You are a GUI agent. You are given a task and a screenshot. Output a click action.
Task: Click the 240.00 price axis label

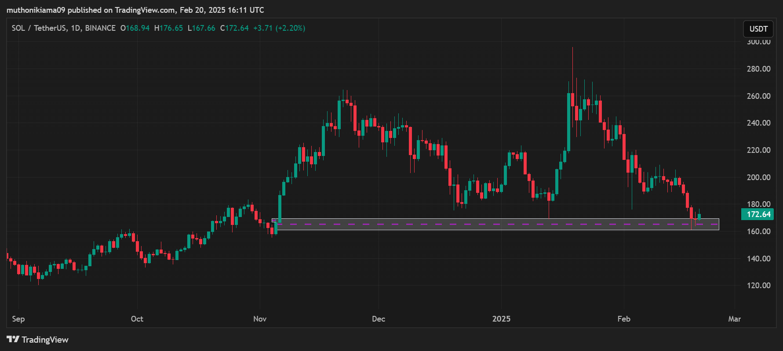[758, 123]
